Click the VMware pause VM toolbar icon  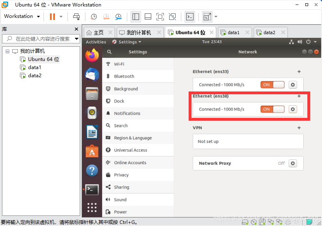52,17
